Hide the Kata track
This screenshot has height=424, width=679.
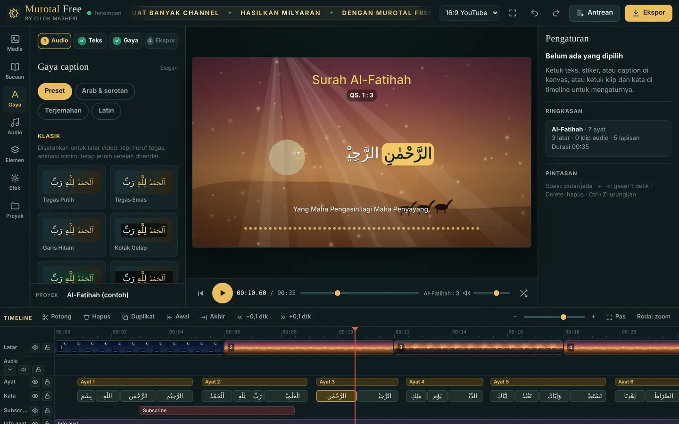35,396
